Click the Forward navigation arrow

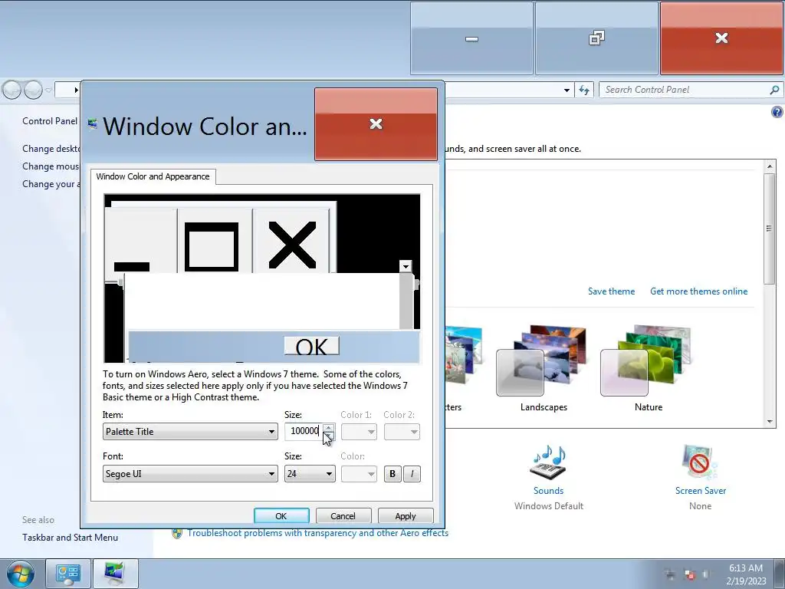[x=33, y=90]
